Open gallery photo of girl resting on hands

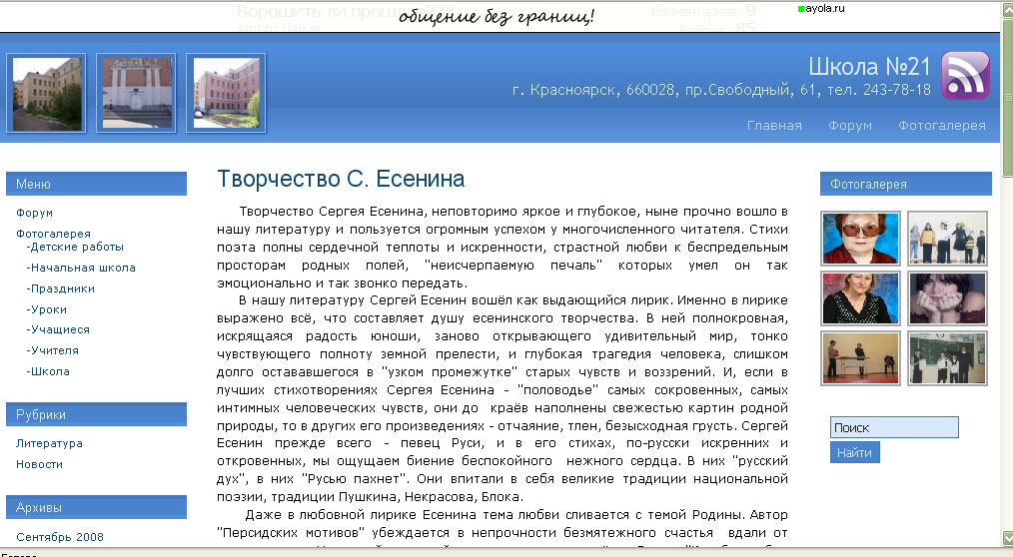pyautogui.click(x=947, y=297)
